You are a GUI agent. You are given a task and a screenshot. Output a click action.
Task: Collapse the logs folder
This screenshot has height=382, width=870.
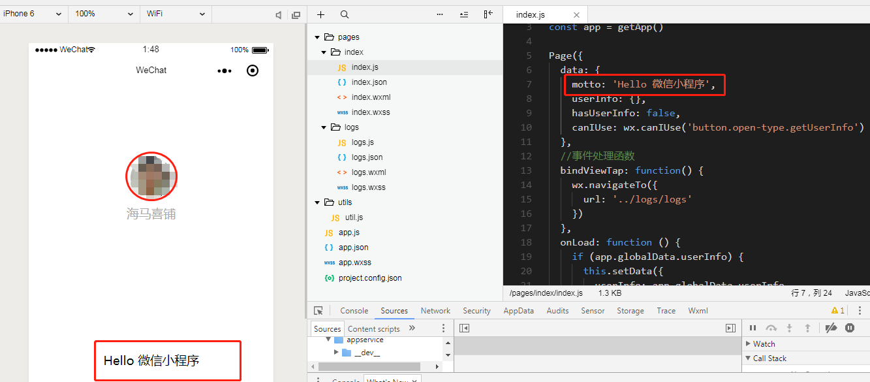(x=324, y=127)
